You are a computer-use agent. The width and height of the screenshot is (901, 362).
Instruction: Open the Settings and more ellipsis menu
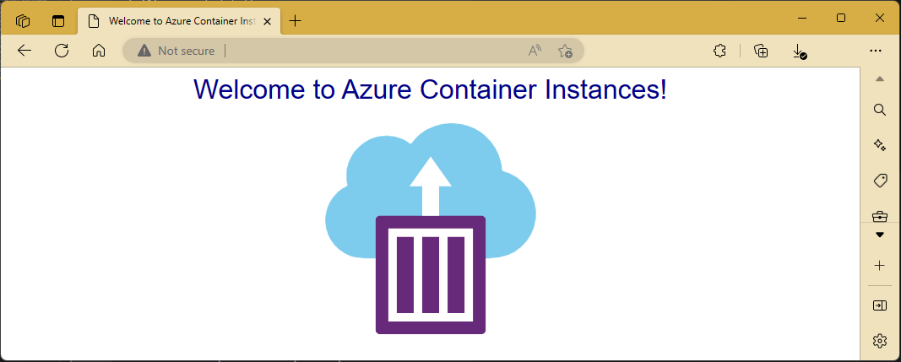[x=876, y=51]
